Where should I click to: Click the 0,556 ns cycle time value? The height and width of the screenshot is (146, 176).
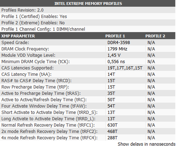click(116, 62)
